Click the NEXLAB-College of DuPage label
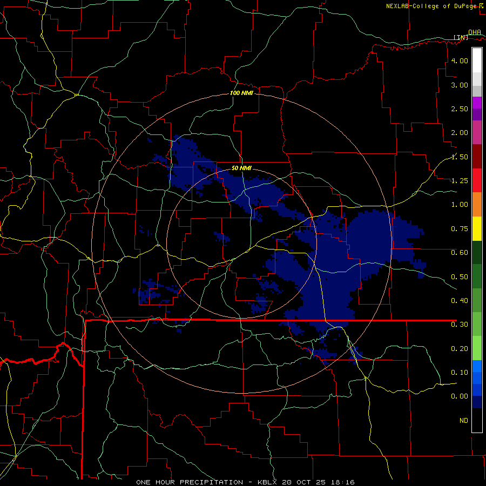The height and width of the screenshot is (486, 486). click(431, 6)
